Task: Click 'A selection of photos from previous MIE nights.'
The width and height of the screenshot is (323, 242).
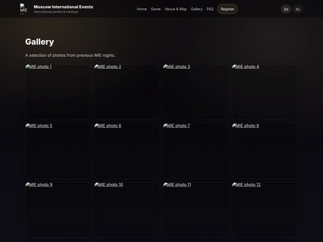Action: (70, 56)
